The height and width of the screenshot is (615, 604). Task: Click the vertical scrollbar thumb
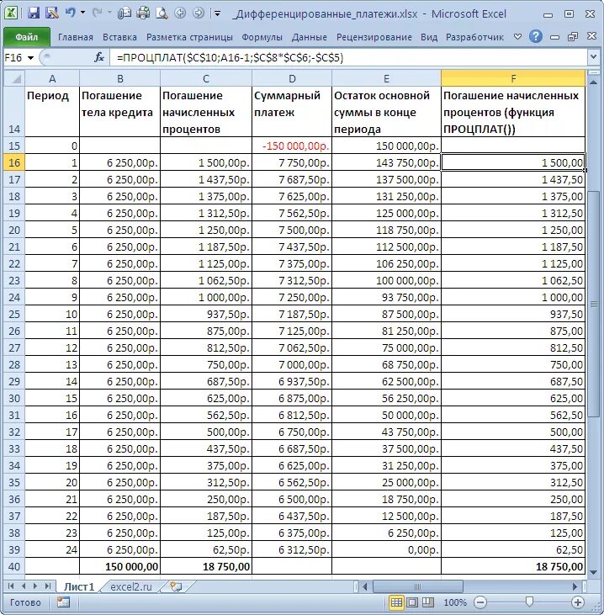(x=594, y=304)
